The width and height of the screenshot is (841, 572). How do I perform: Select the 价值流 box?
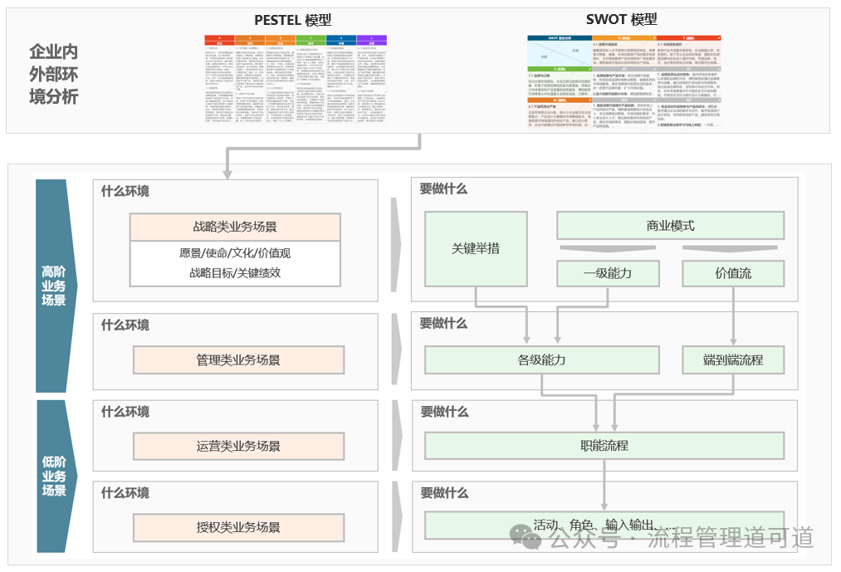coord(733,273)
